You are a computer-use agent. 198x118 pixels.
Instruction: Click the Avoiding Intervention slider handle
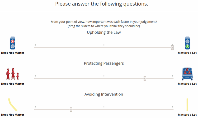point(71,110)
